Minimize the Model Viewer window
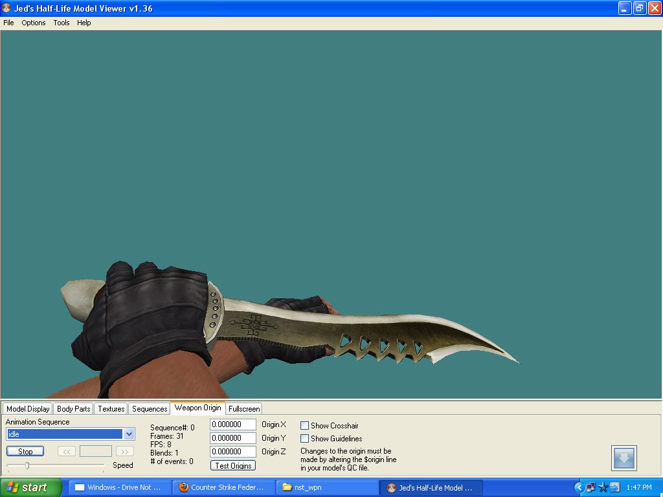The height and width of the screenshot is (497, 663). click(x=625, y=8)
